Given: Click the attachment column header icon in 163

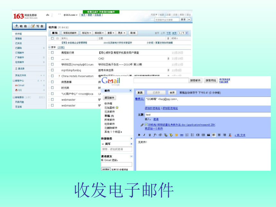Looking at the screenshot, I should coord(168,38).
